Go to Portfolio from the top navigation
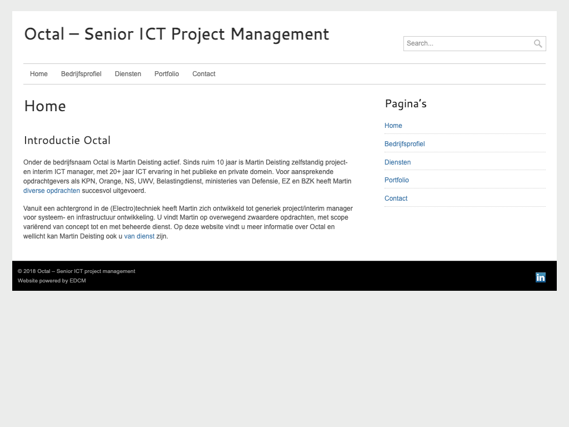 click(x=167, y=74)
